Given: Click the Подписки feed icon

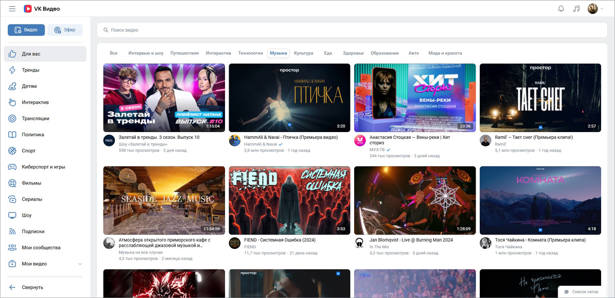Looking at the screenshot, I should tap(12, 231).
